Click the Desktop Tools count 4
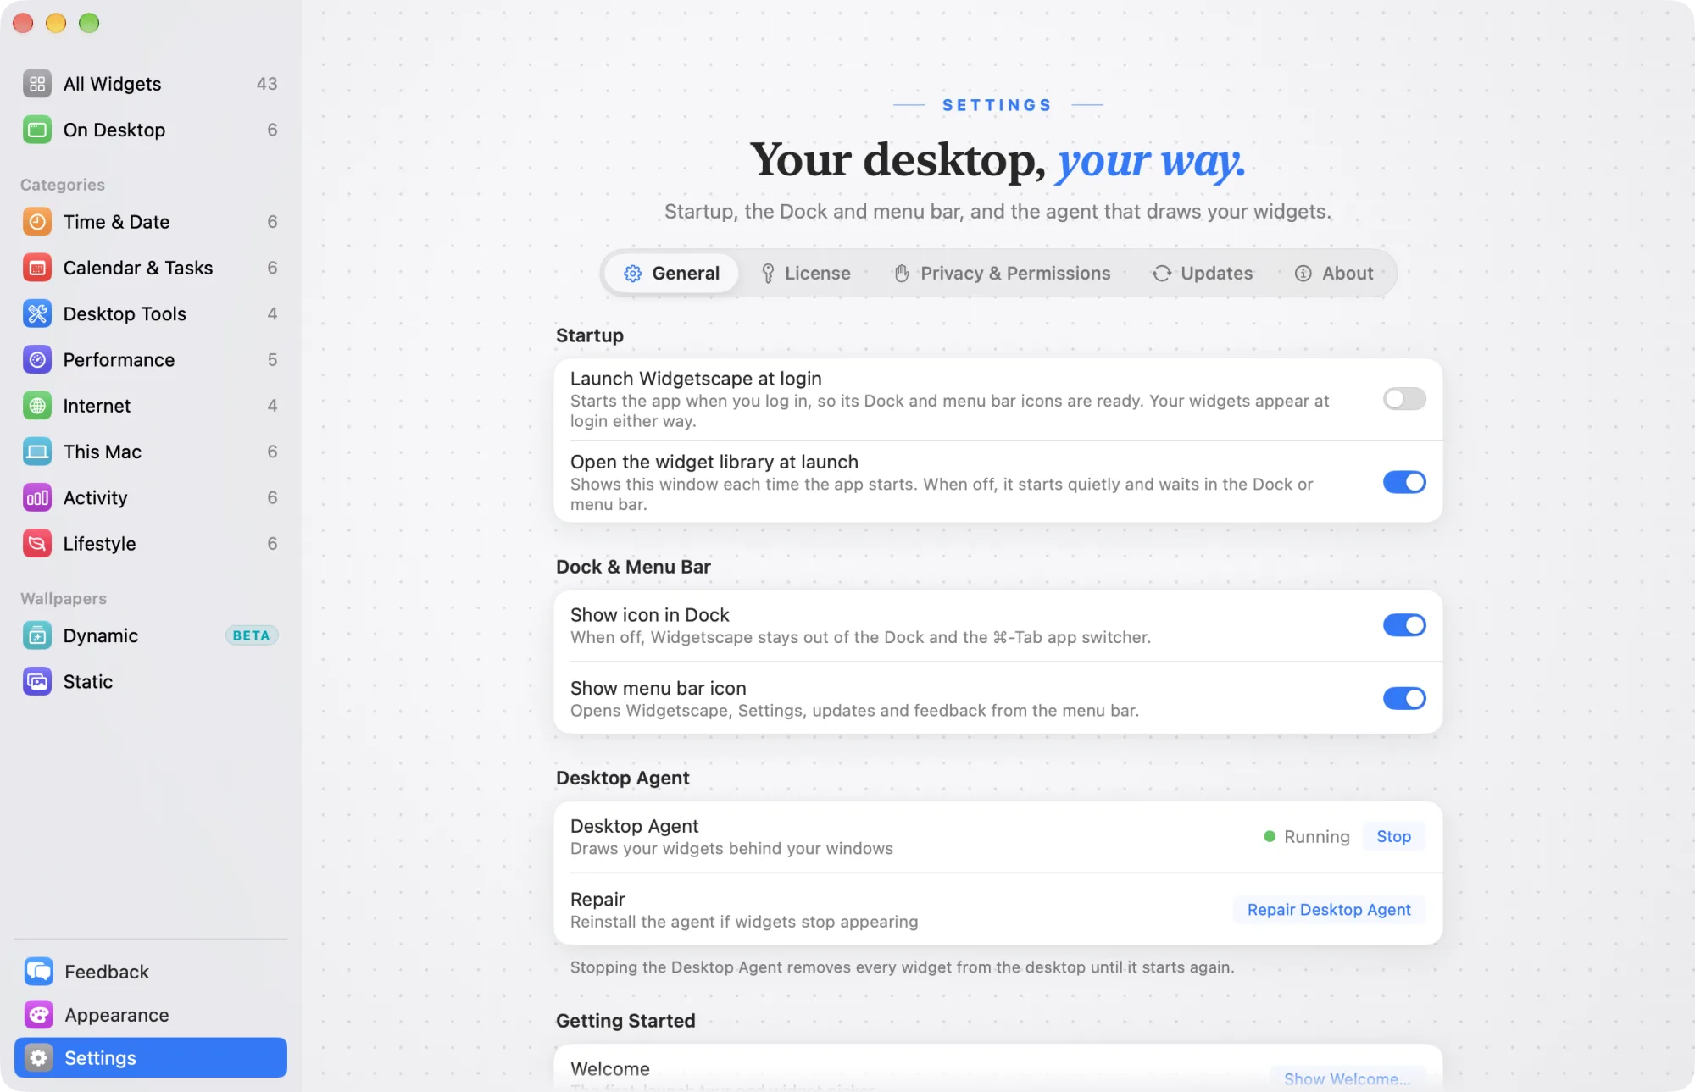The image size is (1695, 1092). [272, 313]
